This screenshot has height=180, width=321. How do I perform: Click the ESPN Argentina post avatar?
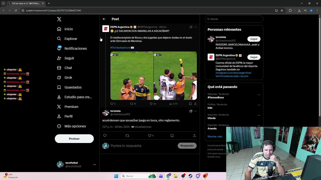[106, 29]
